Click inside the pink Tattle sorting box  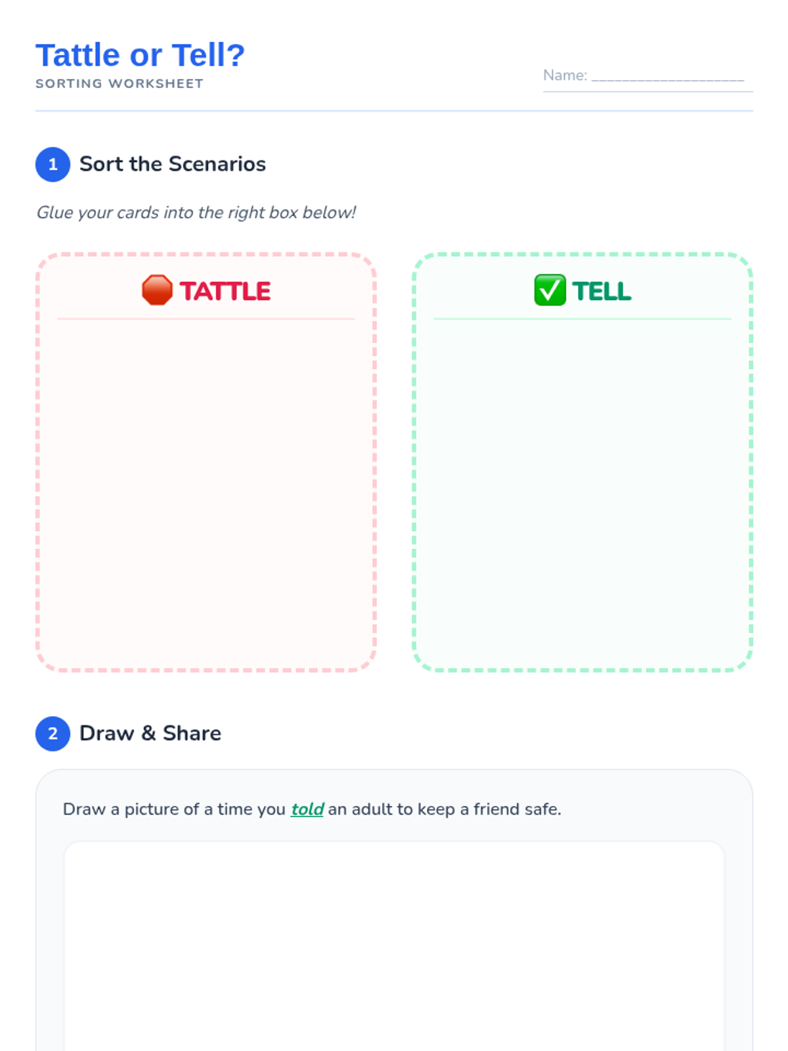coord(206,493)
